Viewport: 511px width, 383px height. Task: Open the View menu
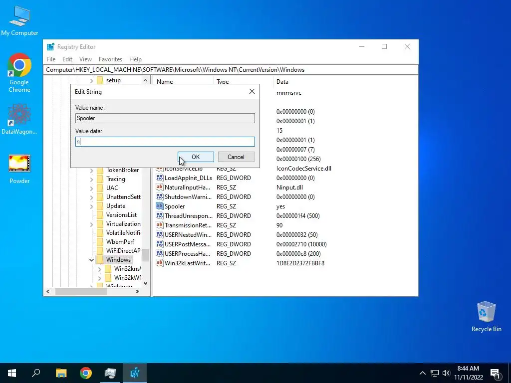[85, 59]
